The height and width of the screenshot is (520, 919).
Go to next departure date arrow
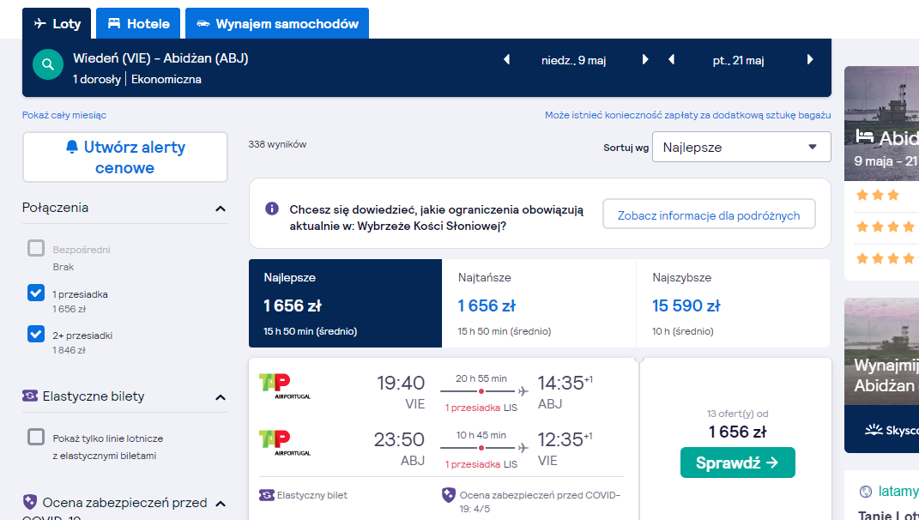click(645, 60)
